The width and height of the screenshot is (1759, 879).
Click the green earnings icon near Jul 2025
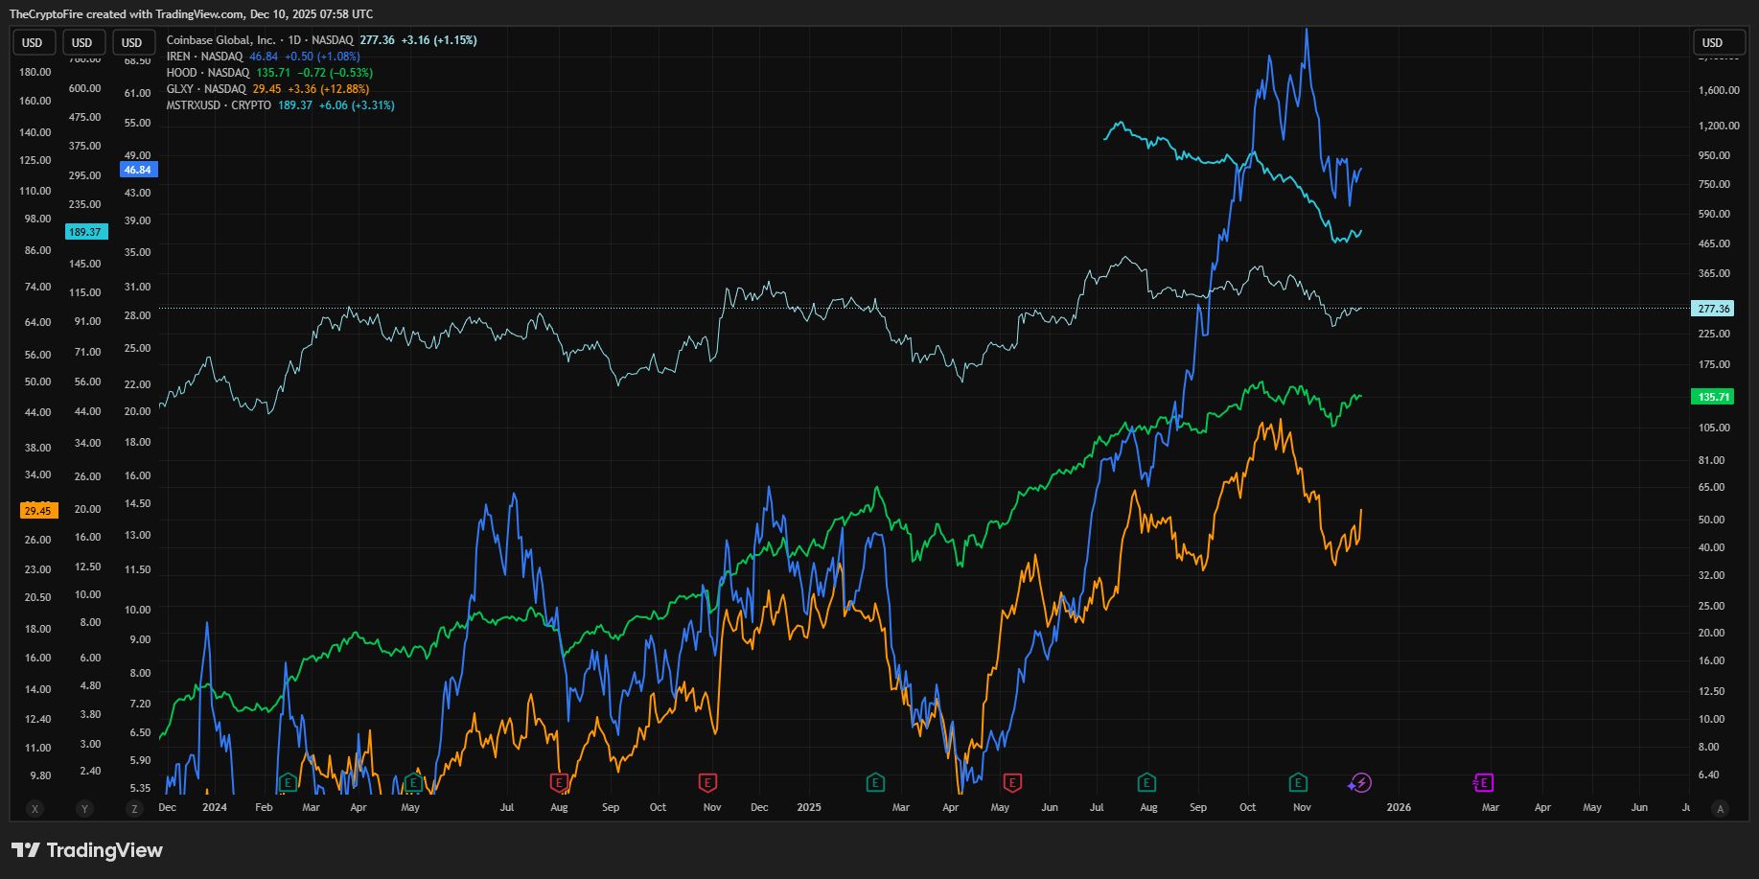1146,781
